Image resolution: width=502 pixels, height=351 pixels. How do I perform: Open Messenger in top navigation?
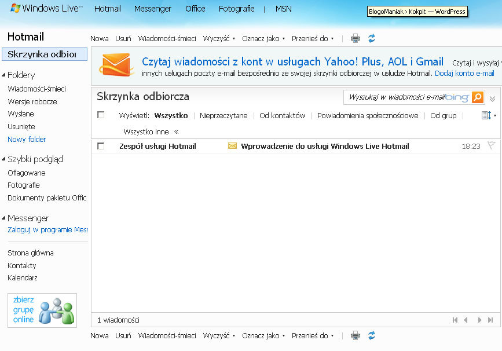[153, 9]
